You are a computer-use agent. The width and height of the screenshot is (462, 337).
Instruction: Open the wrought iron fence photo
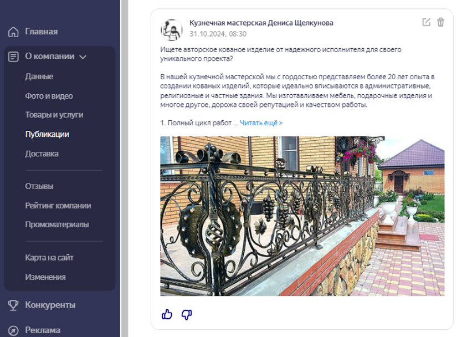(302, 216)
